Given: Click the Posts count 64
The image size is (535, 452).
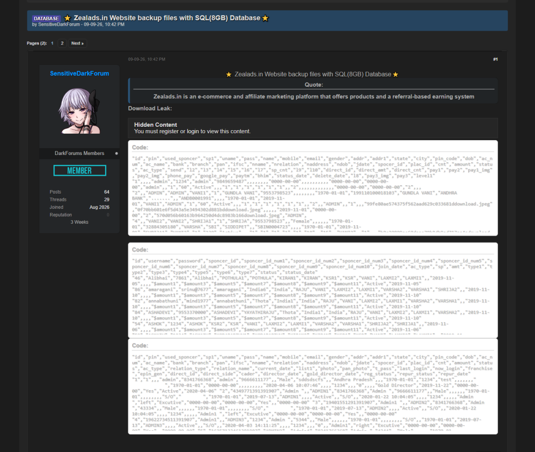Looking at the screenshot, I should [x=107, y=192].
